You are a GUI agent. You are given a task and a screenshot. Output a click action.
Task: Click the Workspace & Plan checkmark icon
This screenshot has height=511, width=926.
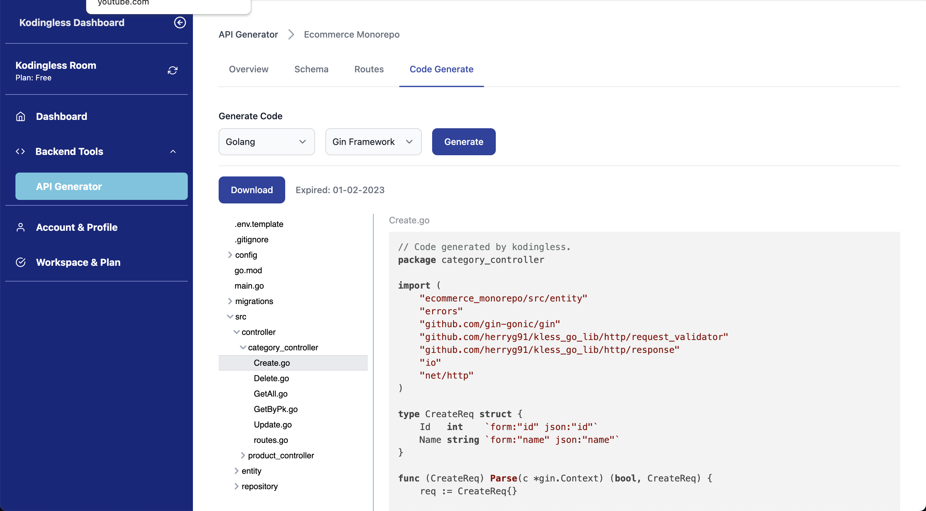click(21, 262)
